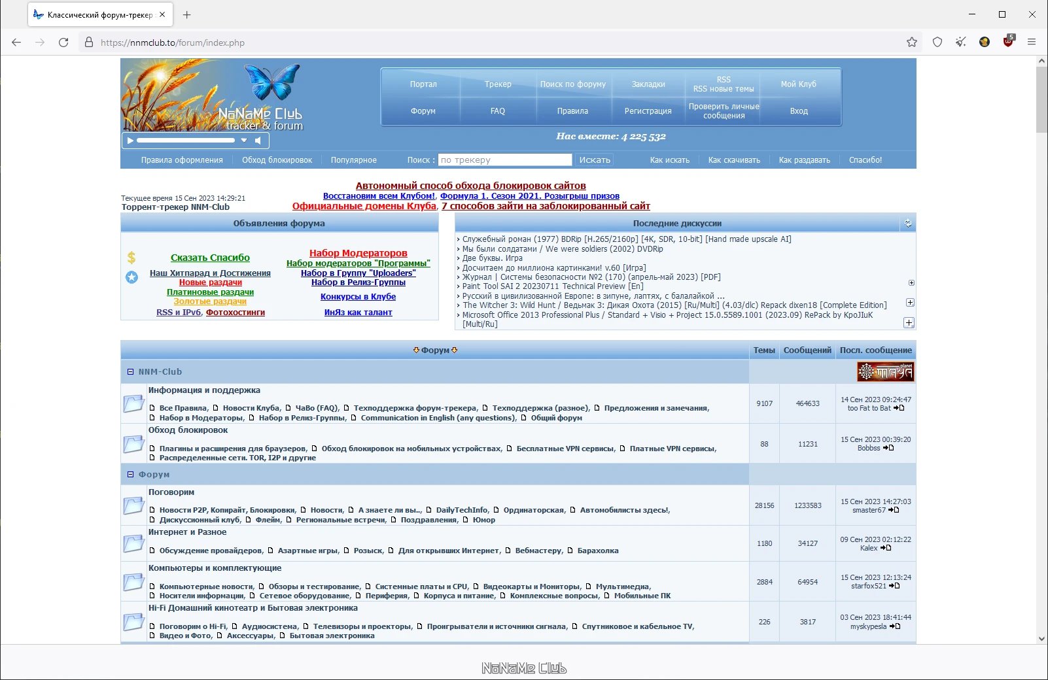This screenshot has width=1048, height=680.
Task: Open the Техподдержка форум-трекера subforum link
Action: 415,408
